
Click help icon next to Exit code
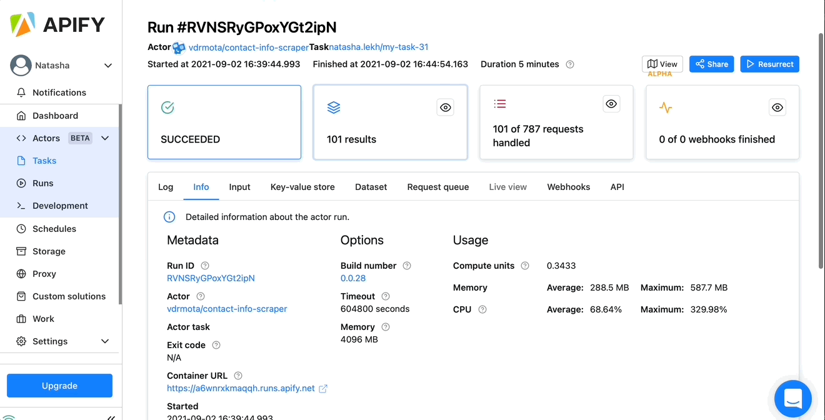tap(216, 345)
